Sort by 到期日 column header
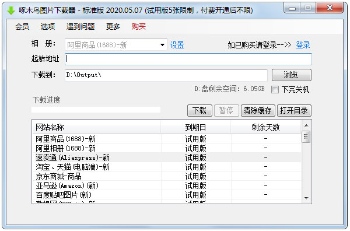350x231 pixels. 196,127
